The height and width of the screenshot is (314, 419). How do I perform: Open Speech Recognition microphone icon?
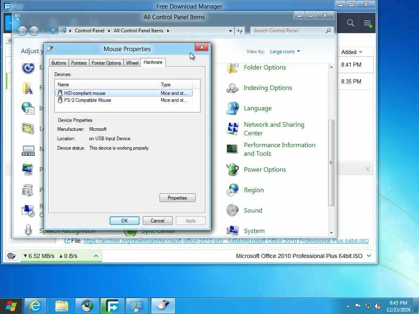point(28,230)
